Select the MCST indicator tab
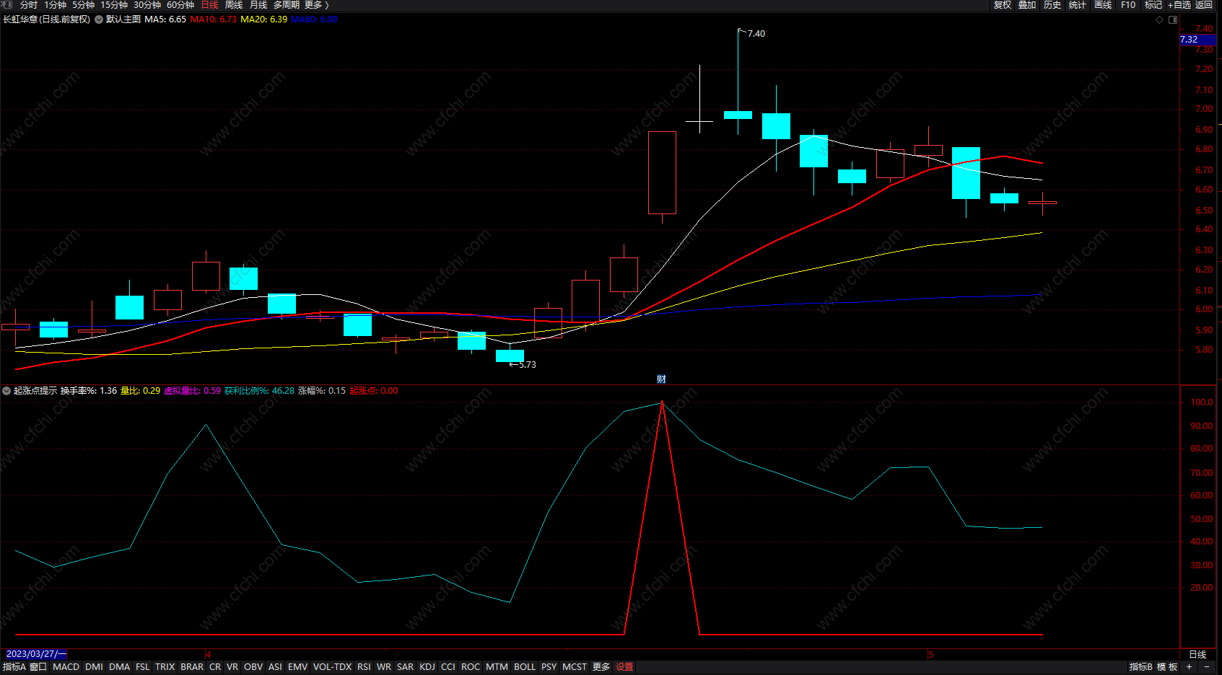 tap(575, 667)
